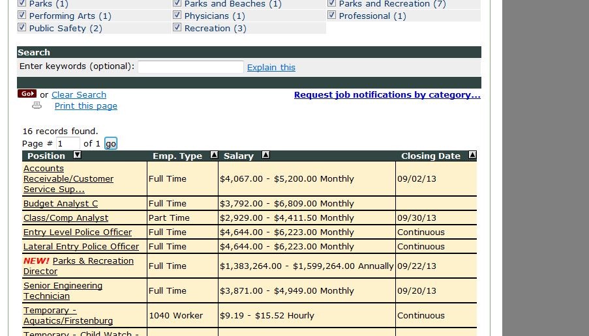Click salary $2,929.00 - $4,411.50 Monthly
This screenshot has width=589, height=336.
[x=286, y=218]
